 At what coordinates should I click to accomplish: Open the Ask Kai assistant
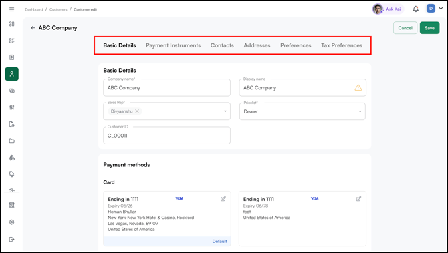coord(388,9)
